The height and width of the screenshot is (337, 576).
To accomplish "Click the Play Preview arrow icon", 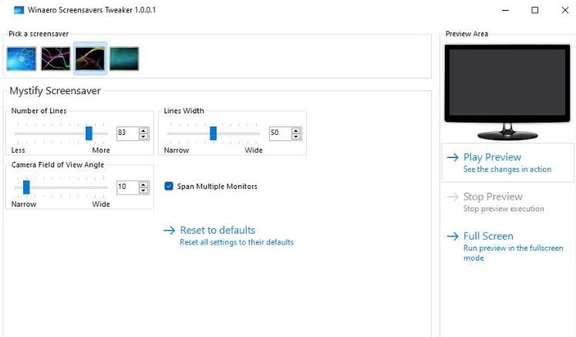I will point(453,157).
